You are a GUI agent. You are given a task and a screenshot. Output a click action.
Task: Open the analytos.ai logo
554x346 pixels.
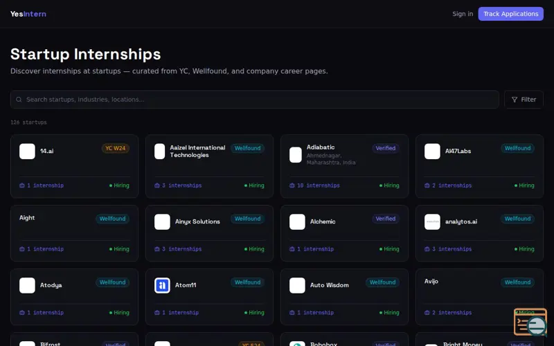point(432,221)
